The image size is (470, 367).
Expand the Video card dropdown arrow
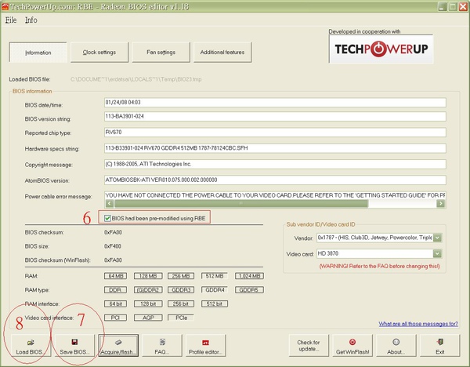pyautogui.click(x=437, y=254)
